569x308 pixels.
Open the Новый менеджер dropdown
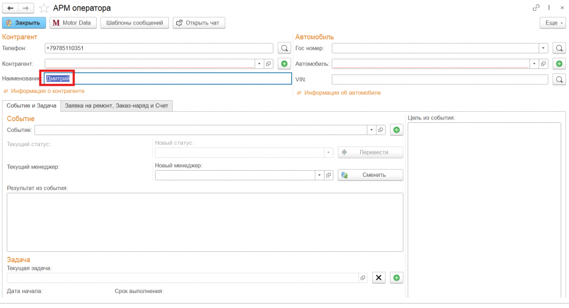tap(319, 175)
